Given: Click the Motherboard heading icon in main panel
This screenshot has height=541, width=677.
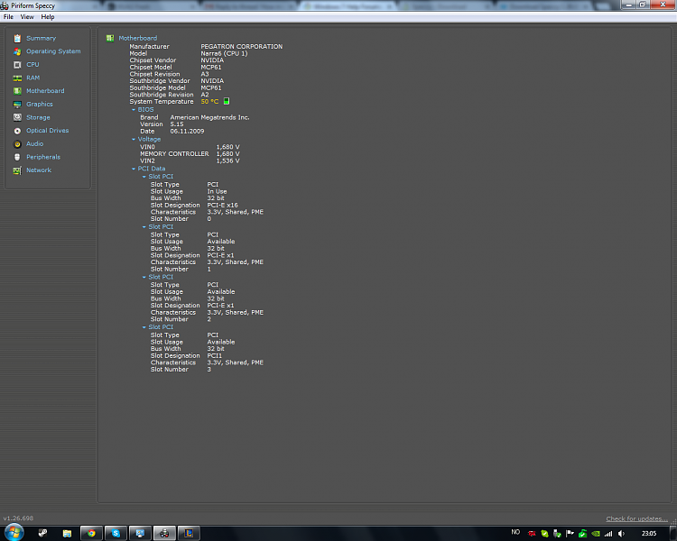Looking at the screenshot, I should [110, 39].
